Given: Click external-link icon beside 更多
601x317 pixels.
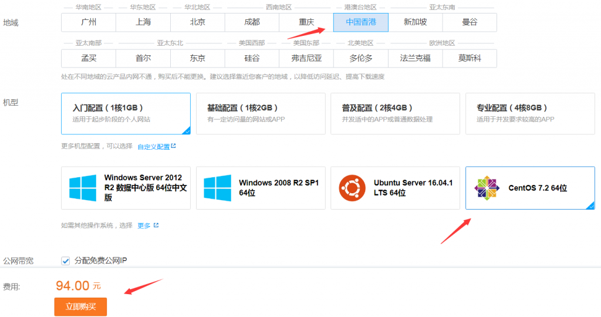Looking at the screenshot, I should click(156, 225).
